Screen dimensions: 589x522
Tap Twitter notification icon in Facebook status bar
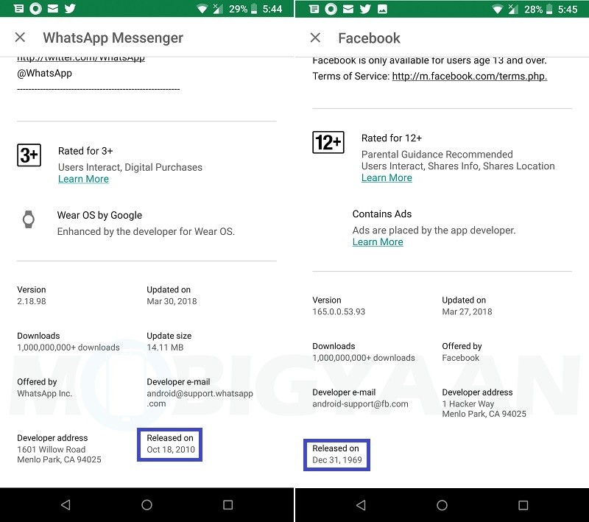click(365, 9)
